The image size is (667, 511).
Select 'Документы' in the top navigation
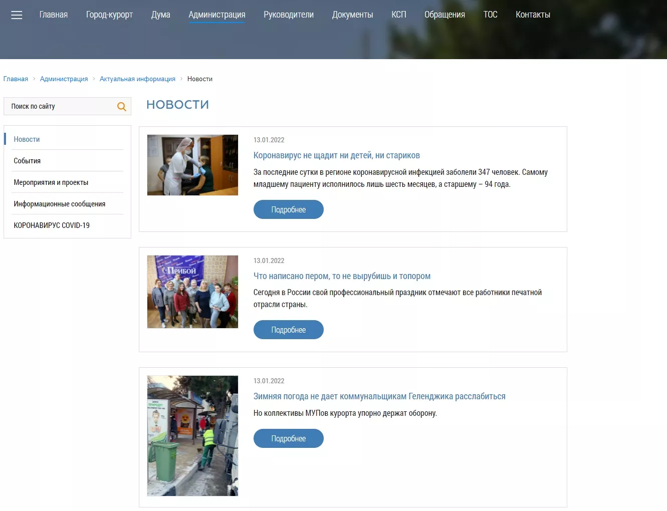tap(352, 15)
